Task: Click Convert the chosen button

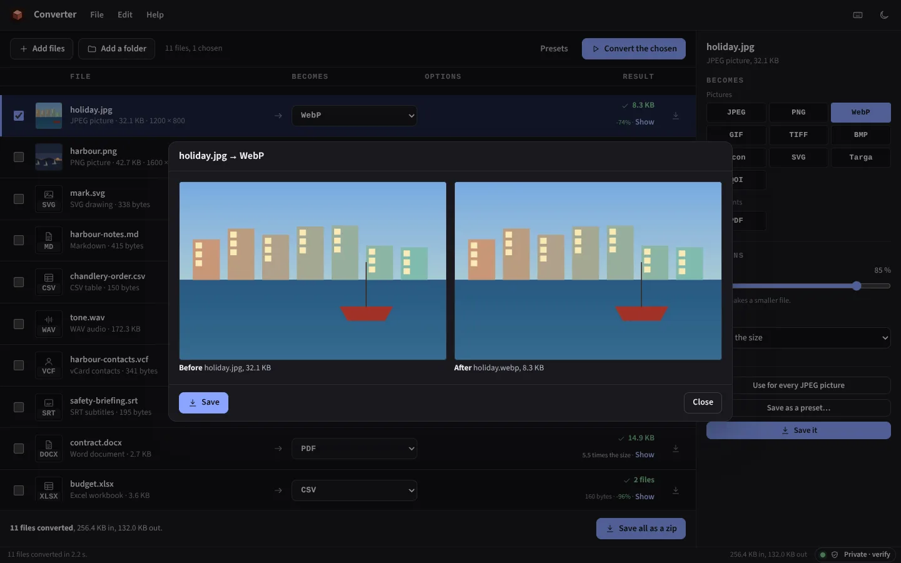Action: [634, 49]
